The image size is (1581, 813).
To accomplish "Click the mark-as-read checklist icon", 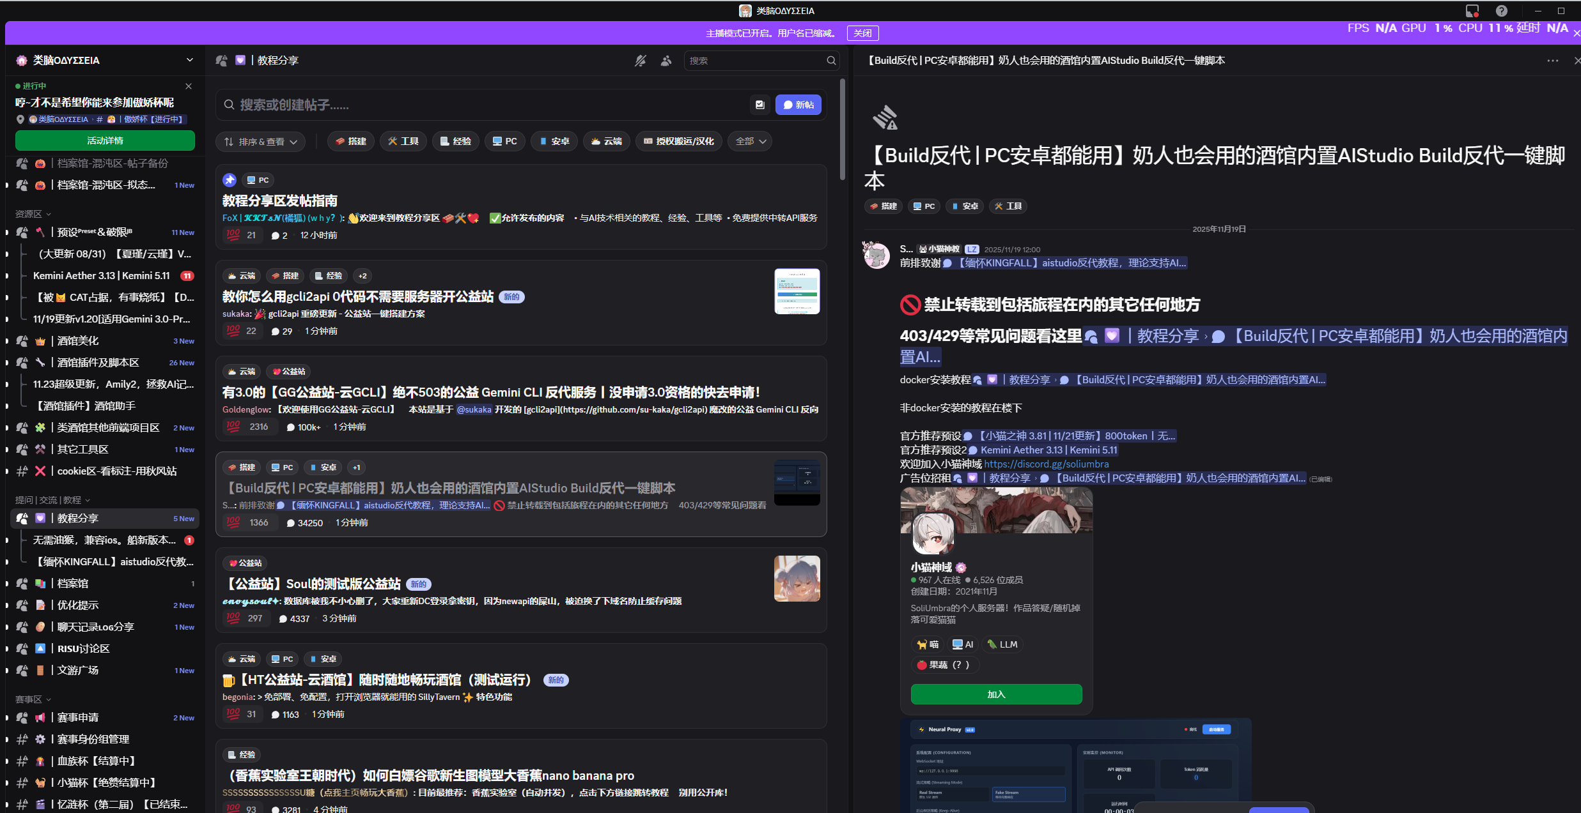I will pyautogui.click(x=759, y=105).
